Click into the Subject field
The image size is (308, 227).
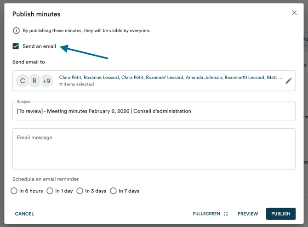click(154, 111)
